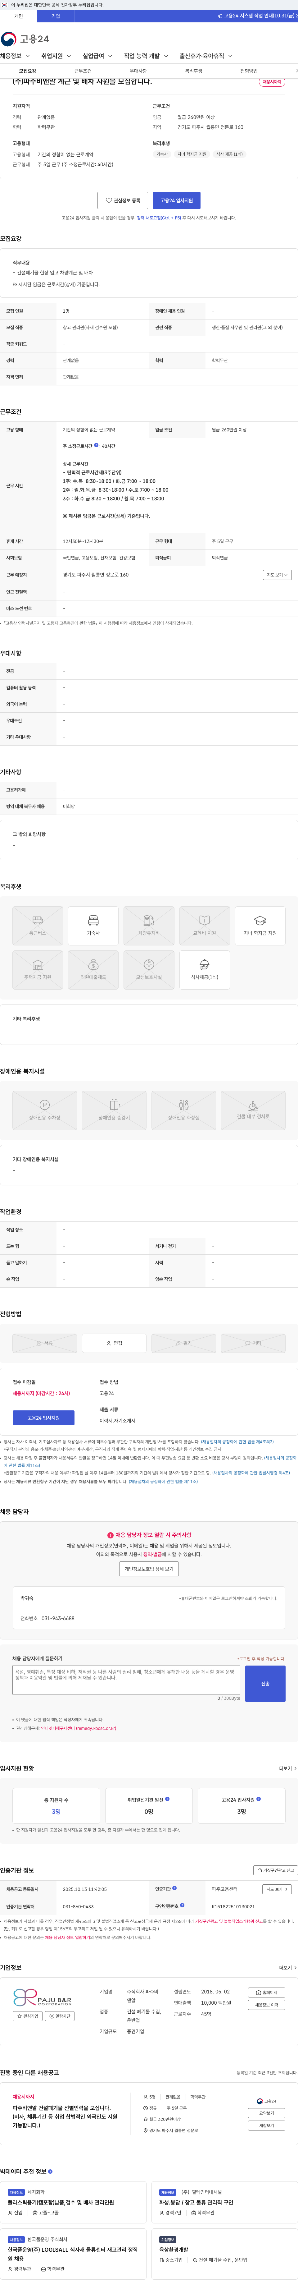Click the question text box for 채용 담당자
This screenshot has width=298, height=2280.
126,1680
